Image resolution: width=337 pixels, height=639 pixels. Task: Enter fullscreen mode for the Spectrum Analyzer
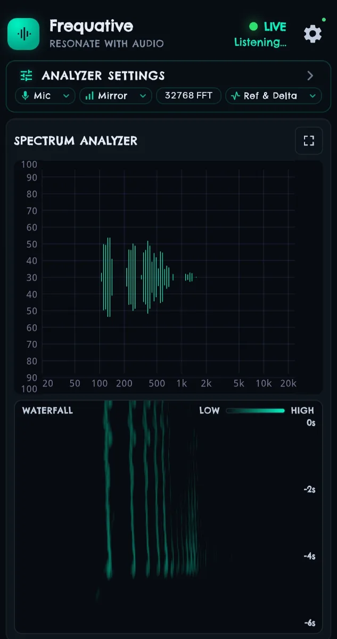pos(309,141)
